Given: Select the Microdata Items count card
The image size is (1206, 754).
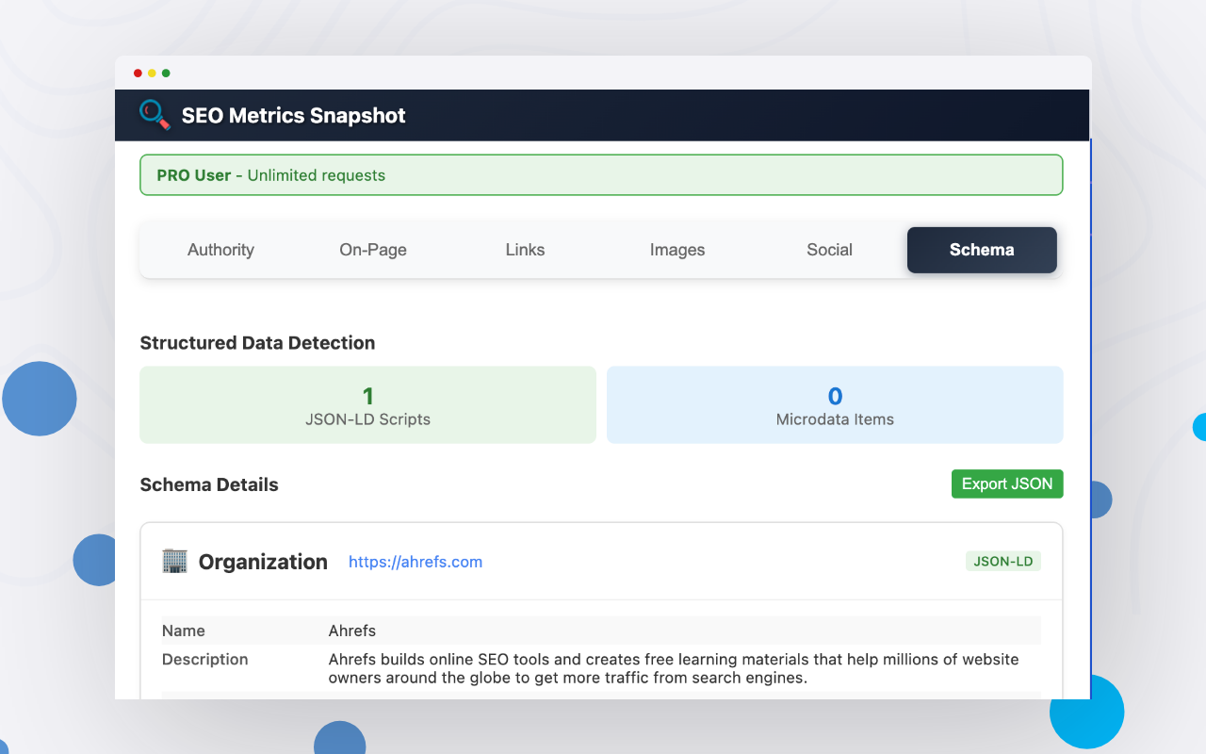Looking at the screenshot, I should coord(835,405).
